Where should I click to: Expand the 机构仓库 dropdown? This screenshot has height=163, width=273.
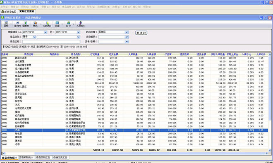[x=127, y=32]
